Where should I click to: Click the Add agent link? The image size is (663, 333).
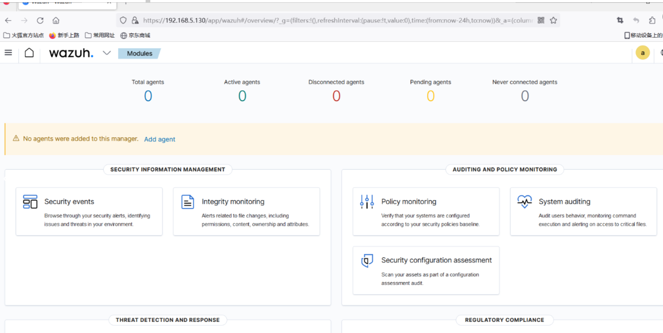pos(160,139)
